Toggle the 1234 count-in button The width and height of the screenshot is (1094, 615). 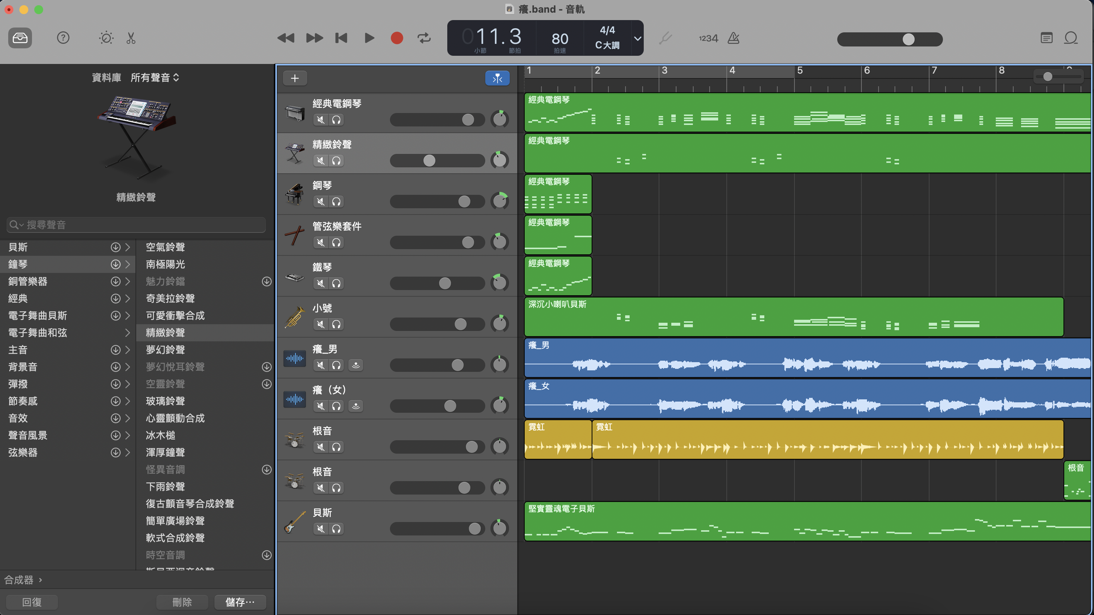708,38
